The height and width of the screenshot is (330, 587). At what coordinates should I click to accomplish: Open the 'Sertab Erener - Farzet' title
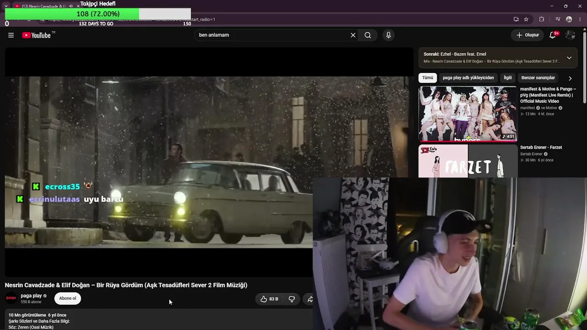[541, 148]
